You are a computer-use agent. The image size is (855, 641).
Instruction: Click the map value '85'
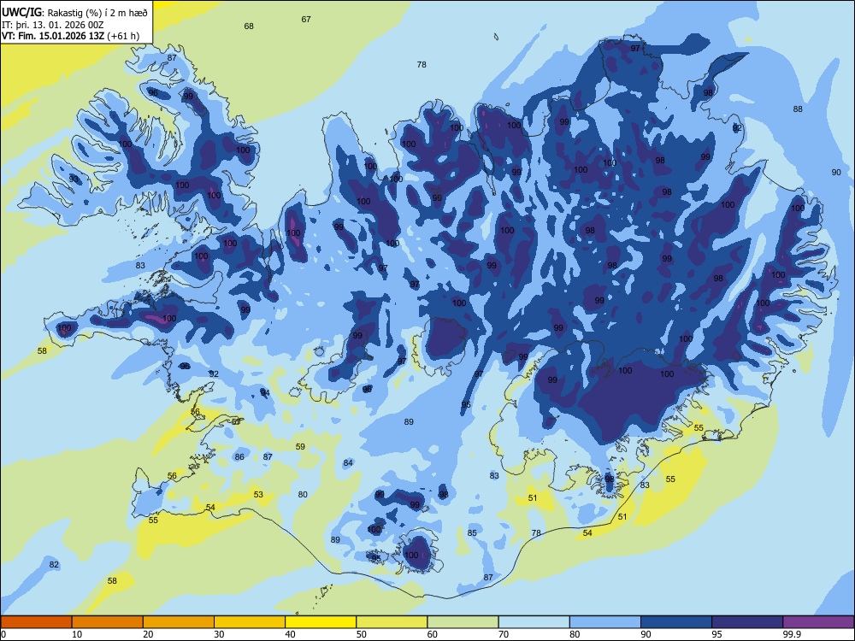[x=472, y=533]
